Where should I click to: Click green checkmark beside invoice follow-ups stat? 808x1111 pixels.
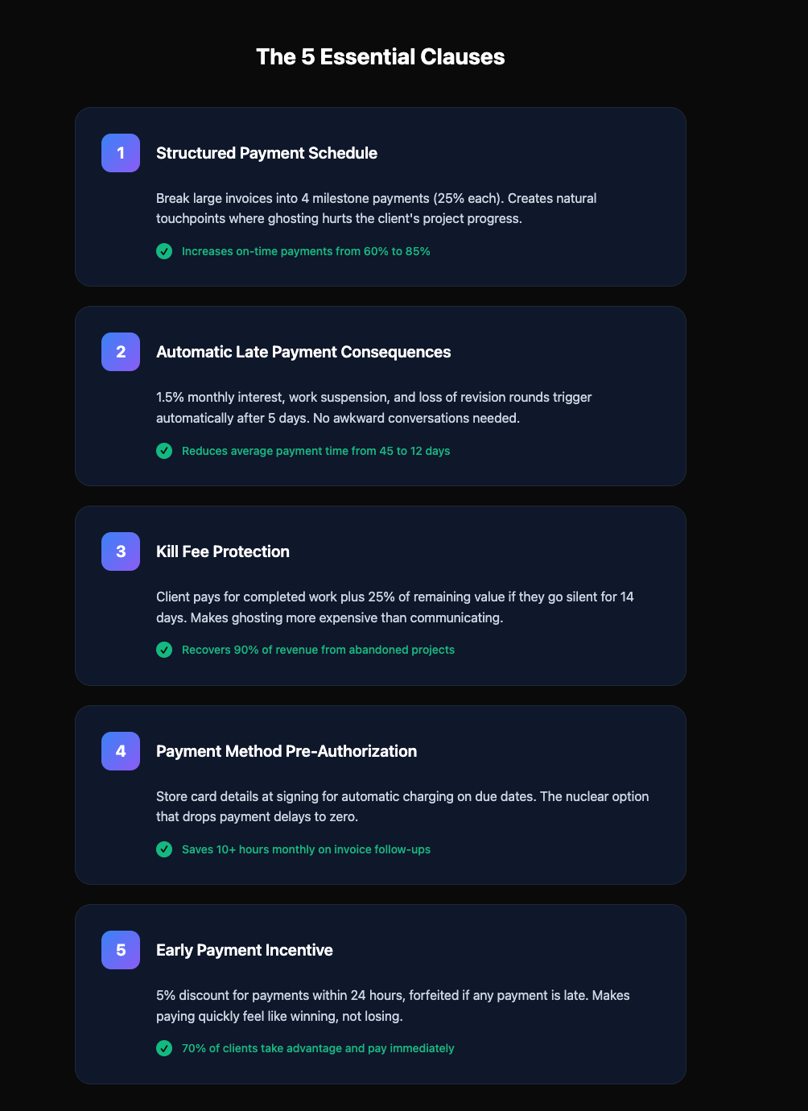pos(164,849)
